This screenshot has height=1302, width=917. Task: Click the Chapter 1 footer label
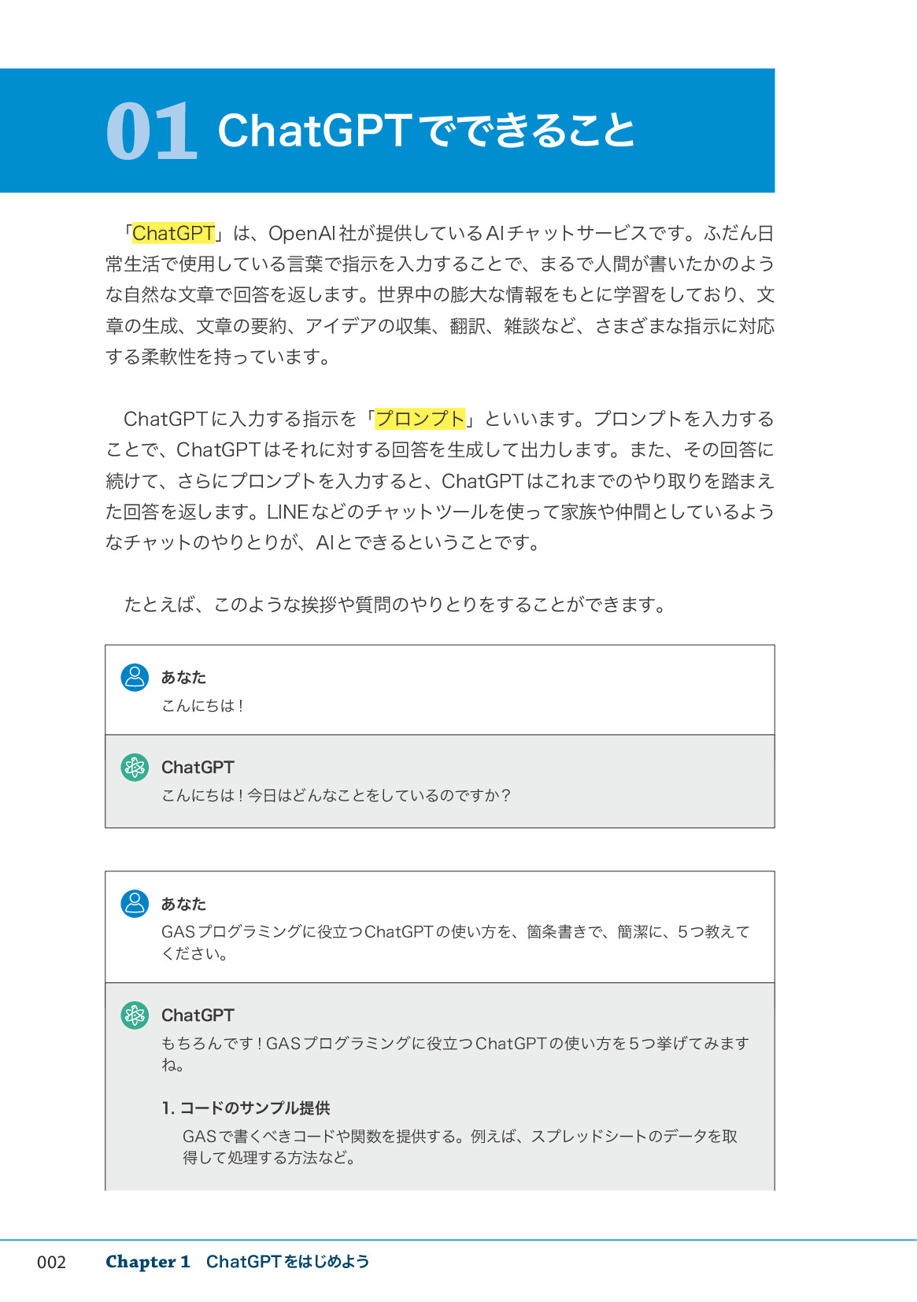click(148, 1262)
